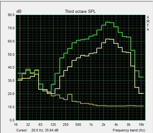Screen dimensions: 153x133
Task: Click the 32 Hz frequency label
Action: point(28,125)
